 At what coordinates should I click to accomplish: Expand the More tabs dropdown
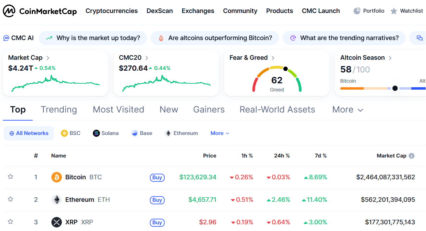[x=348, y=110]
